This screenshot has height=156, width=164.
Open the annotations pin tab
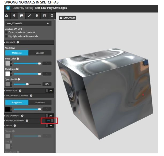tap(37, 16)
